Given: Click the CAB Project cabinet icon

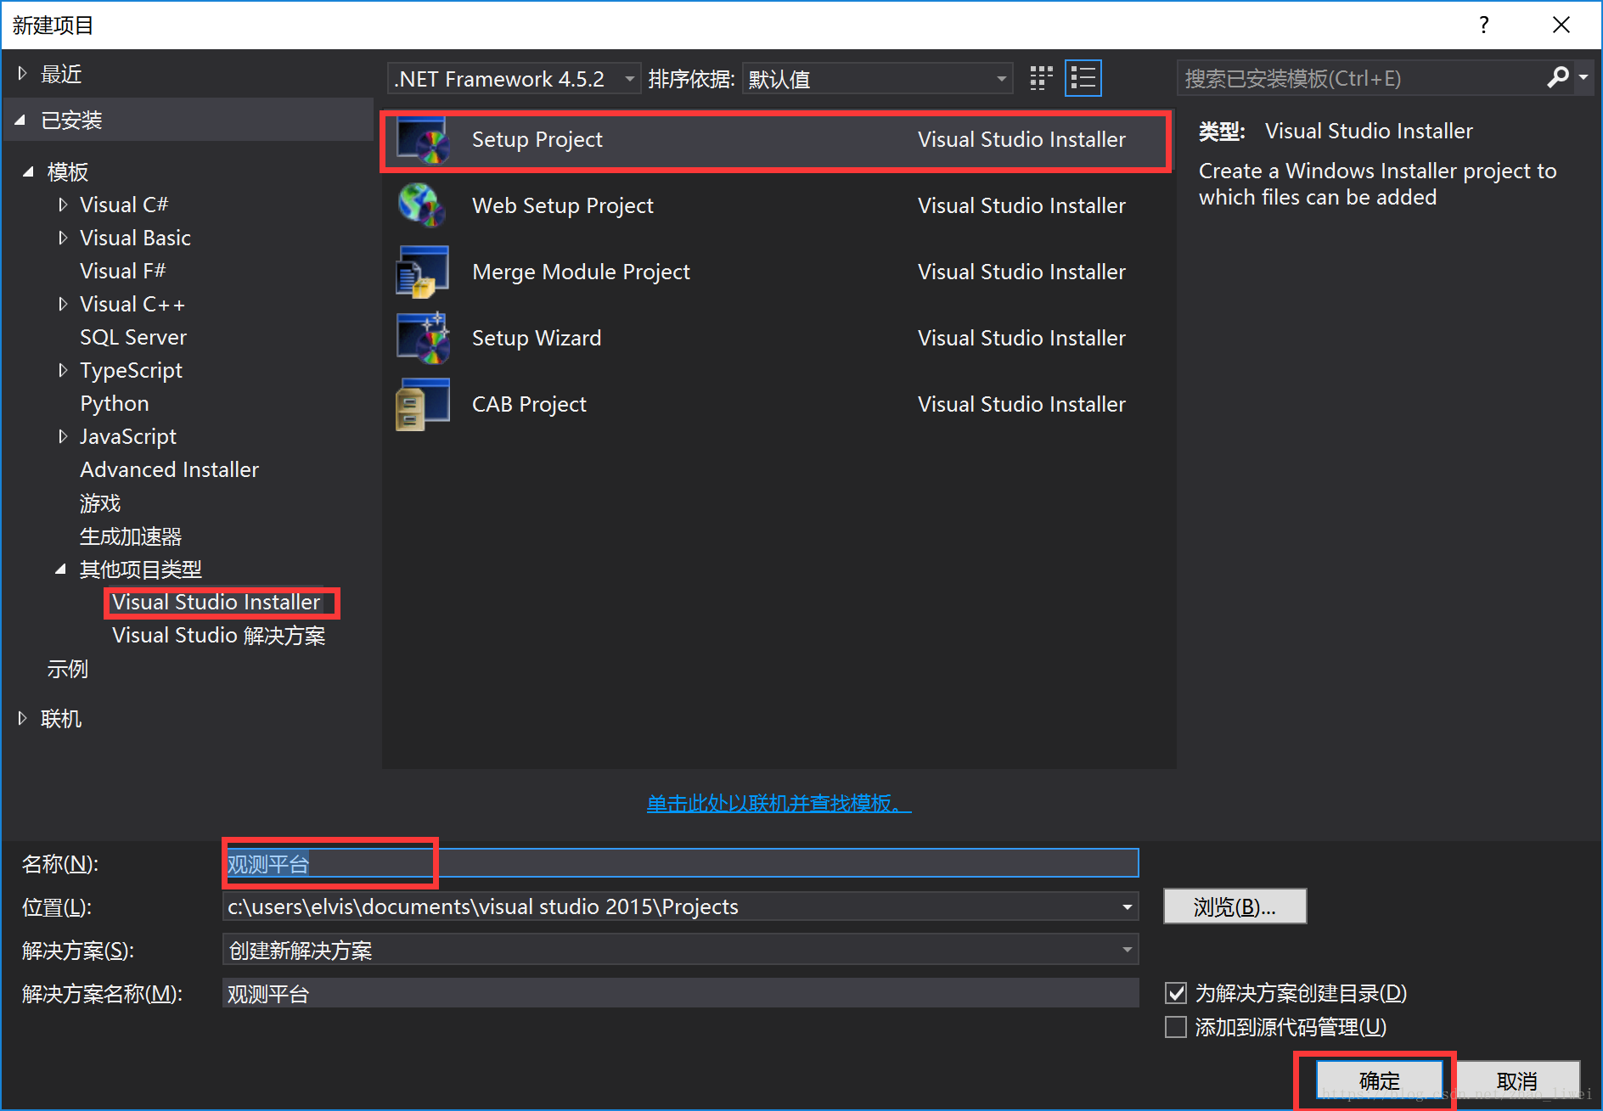Looking at the screenshot, I should (423, 404).
